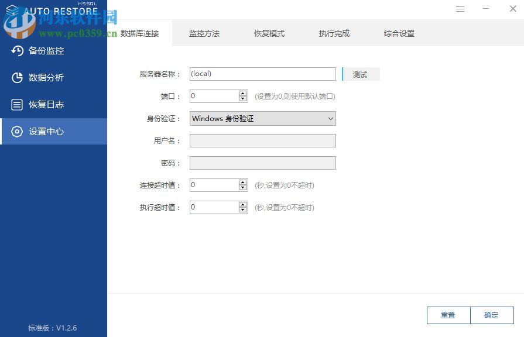Image resolution: width=524 pixels, height=337 pixels.
Task: Open the 身份验证 authentication dropdown
Action: (262, 118)
